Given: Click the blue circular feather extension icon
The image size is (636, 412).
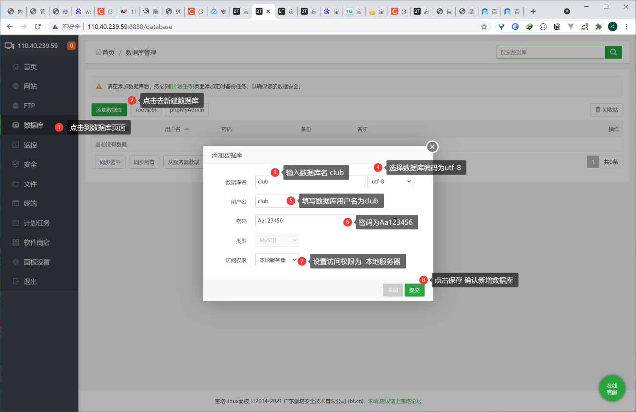Looking at the screenshot, I should point(515,27).
